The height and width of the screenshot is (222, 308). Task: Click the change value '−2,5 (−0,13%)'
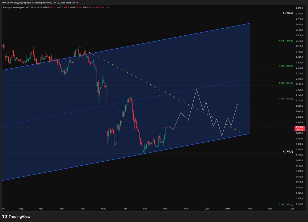(102, 7)
